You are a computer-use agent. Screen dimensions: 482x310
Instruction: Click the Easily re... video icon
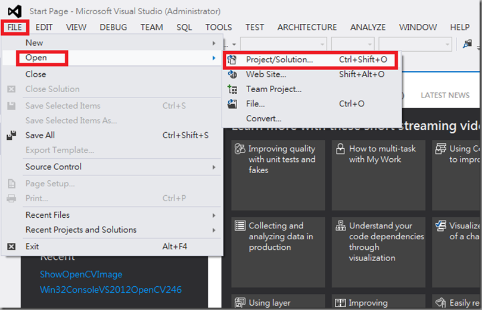point(441,303)
